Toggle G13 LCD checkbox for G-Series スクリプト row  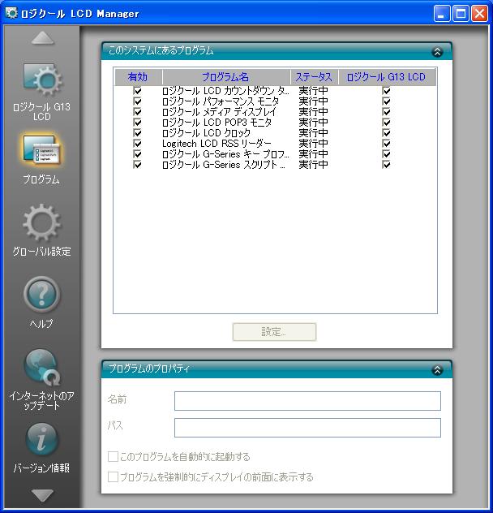386,164
